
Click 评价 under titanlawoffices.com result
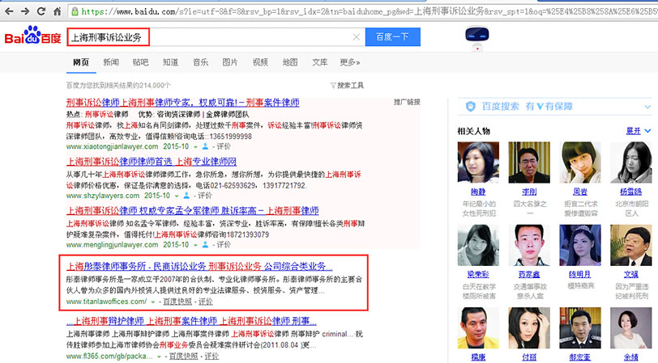(206, 302)
